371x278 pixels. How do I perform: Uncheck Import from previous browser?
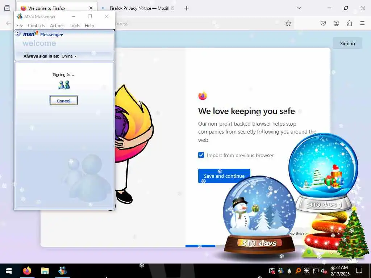pos(201,155)
